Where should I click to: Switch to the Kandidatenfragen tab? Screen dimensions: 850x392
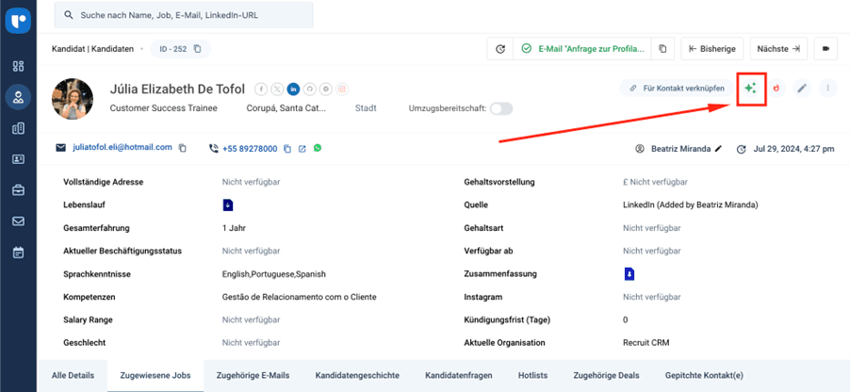pyautogui.click(x=459, y=375)
